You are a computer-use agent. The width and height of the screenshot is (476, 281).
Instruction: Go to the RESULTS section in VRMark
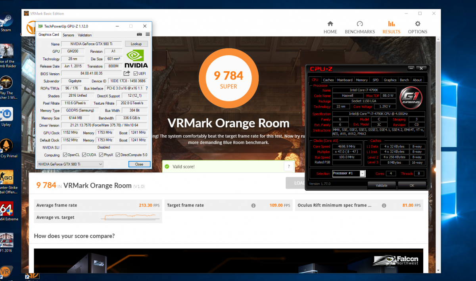click(391, 27)
